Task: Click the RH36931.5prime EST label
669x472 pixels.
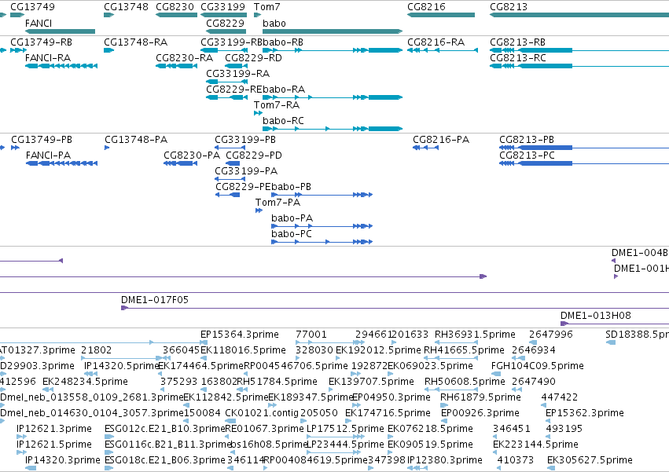Action: coord(475,335)
